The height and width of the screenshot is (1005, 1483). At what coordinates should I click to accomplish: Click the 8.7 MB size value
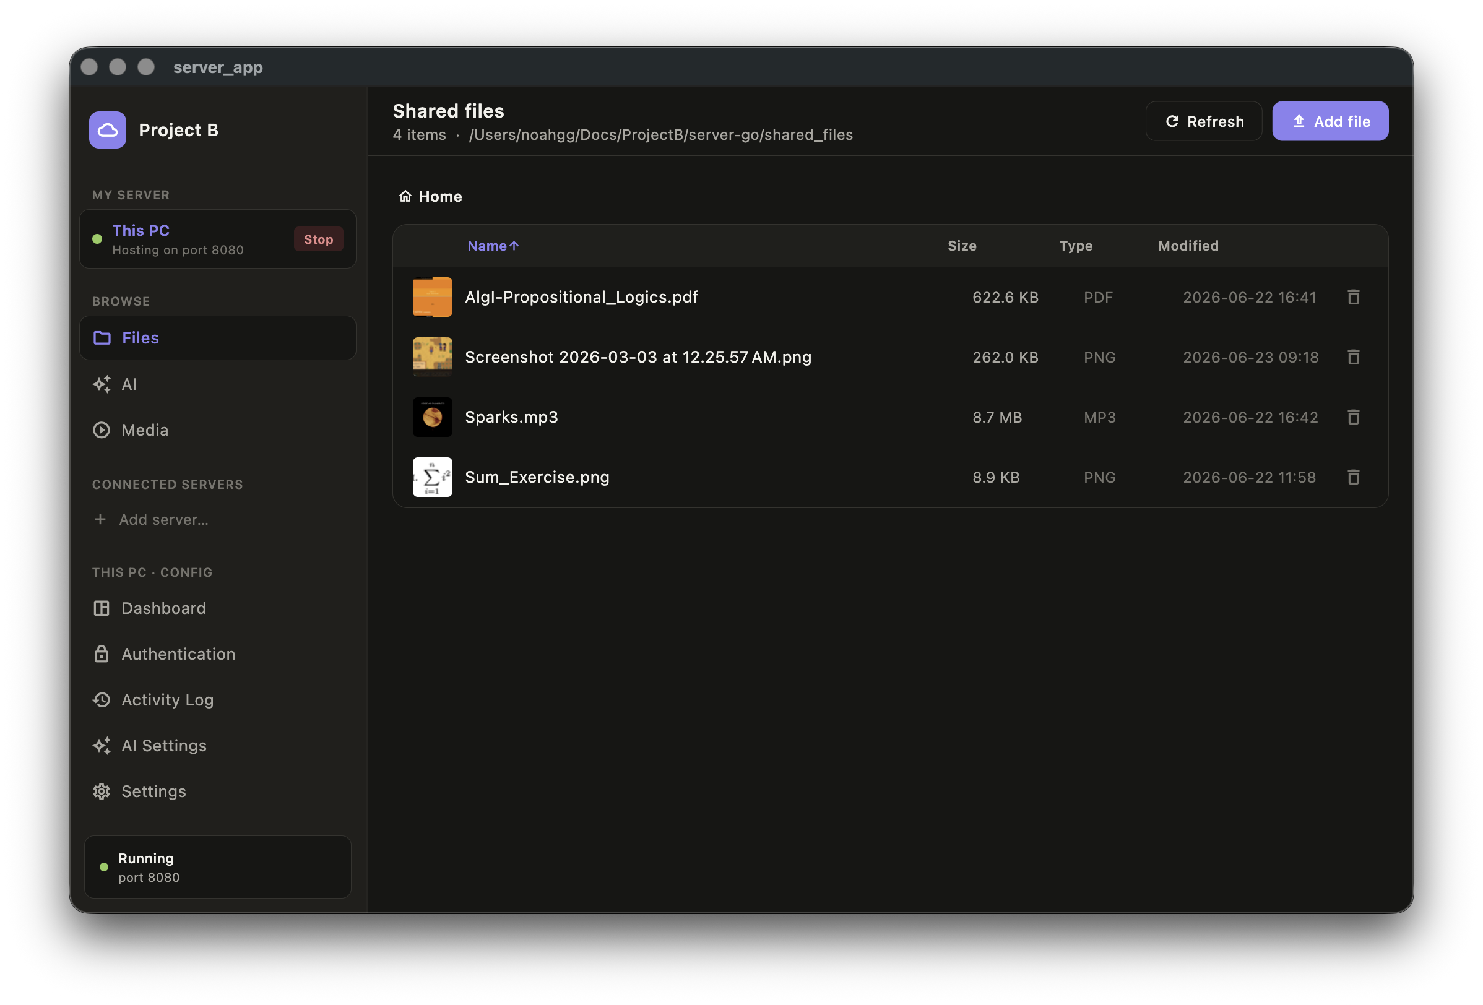[997, 416]
